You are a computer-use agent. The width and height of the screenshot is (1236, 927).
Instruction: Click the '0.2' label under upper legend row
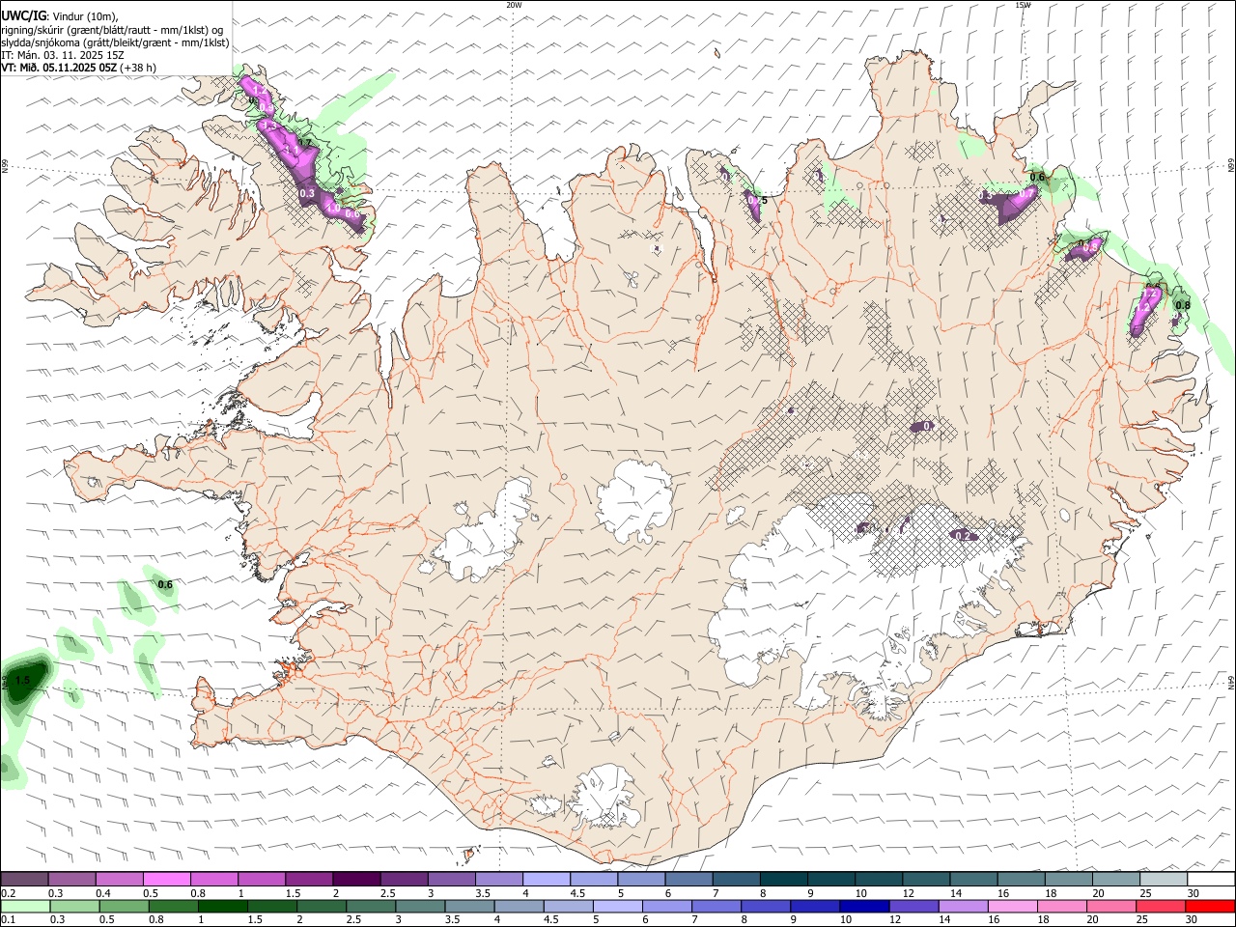click(8, 893)
